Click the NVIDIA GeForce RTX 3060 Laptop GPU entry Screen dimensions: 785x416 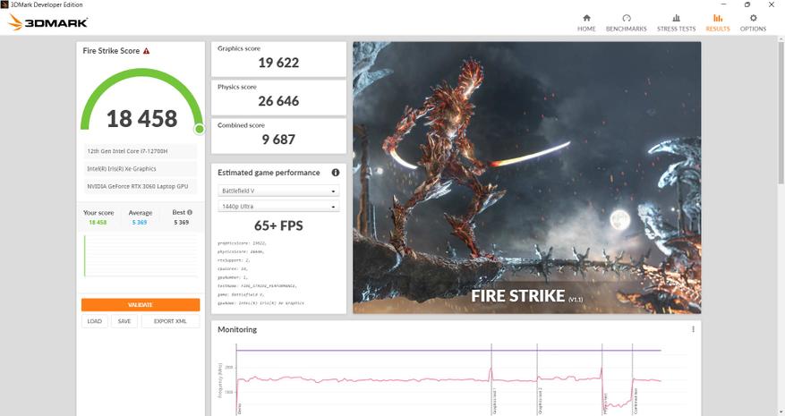tap(141, 186)
